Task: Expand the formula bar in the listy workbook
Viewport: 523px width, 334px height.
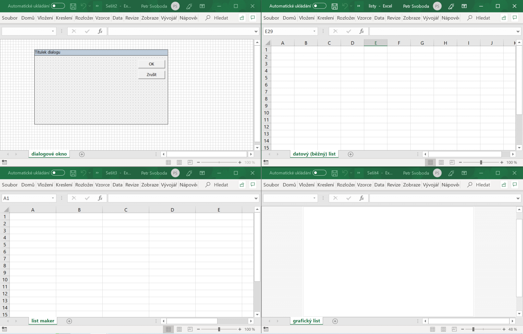Action: click(518, 31)
